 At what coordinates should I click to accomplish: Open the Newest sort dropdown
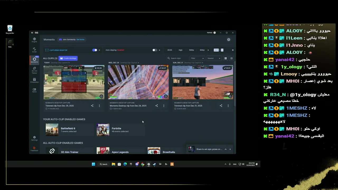[214, 58]
